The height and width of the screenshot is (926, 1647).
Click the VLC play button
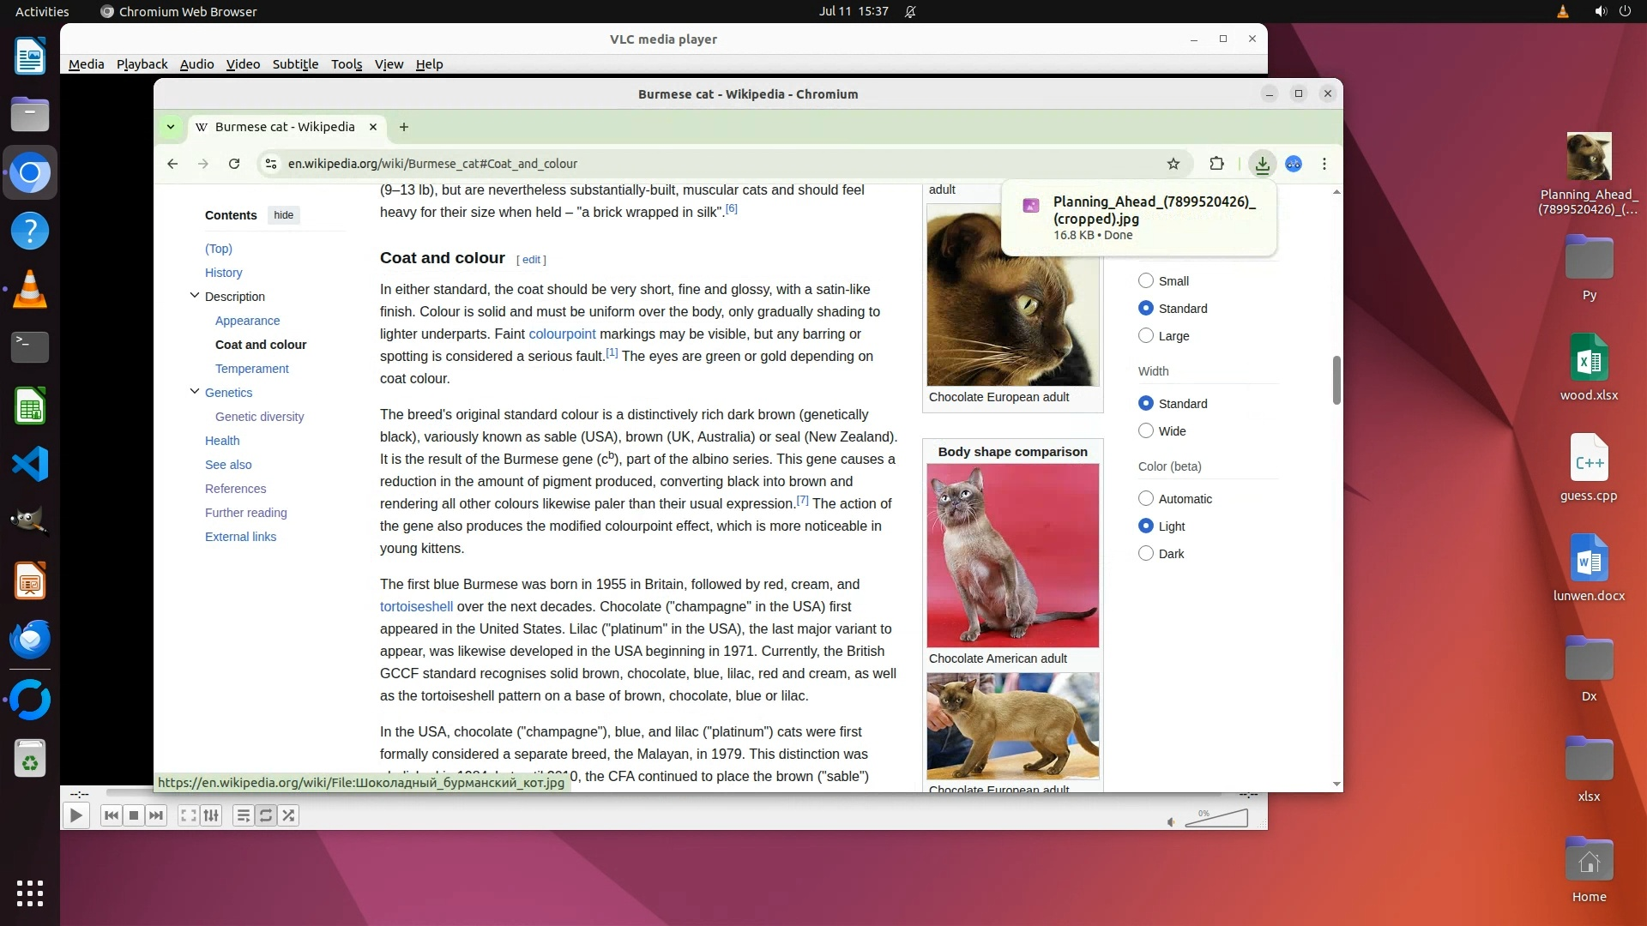pos(75,815)
